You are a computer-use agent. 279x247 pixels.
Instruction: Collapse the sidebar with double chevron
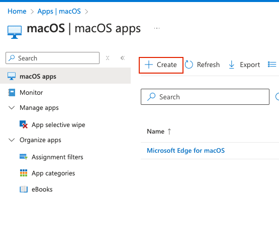pos(123,58)
